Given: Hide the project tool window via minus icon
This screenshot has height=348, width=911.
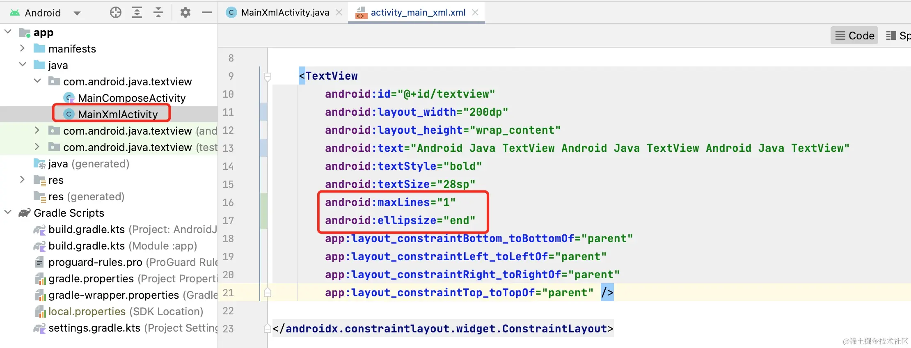Looking at the screenshot, I should click(207, 13).
